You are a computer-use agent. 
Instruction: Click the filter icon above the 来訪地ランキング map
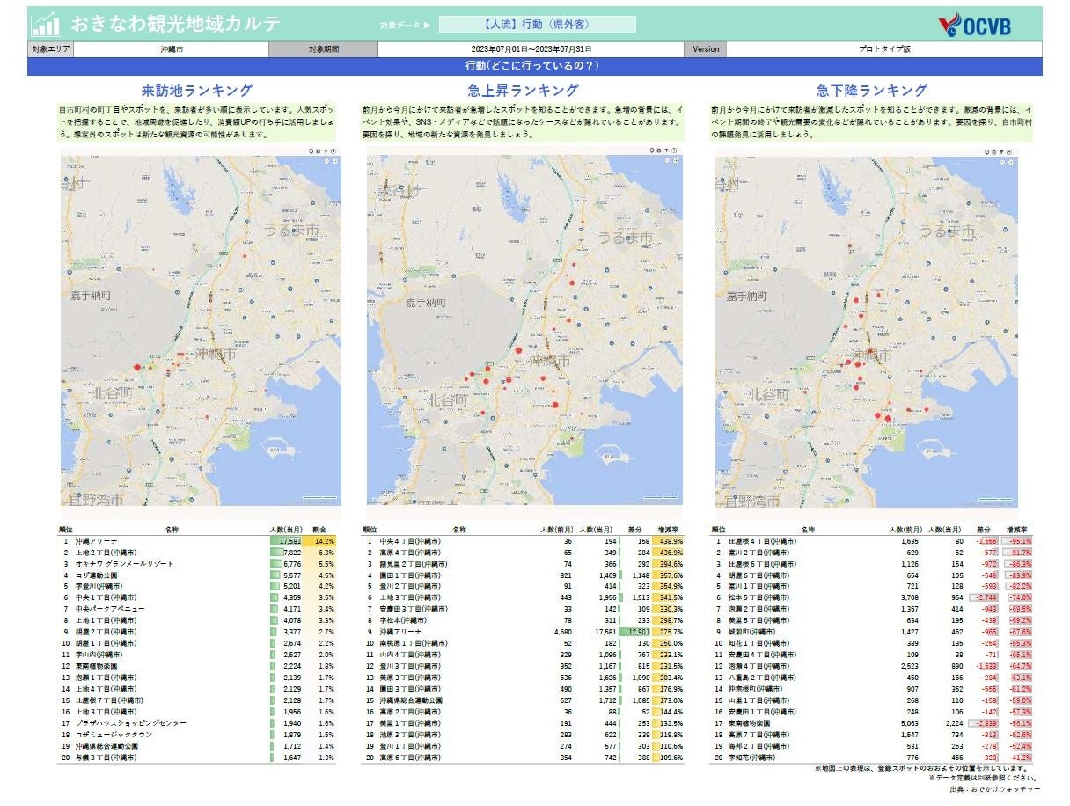coord(326,150)
